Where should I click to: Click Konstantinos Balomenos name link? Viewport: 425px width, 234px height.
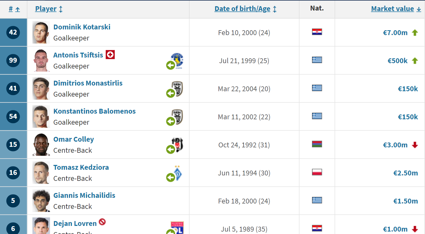click(94, 111)
